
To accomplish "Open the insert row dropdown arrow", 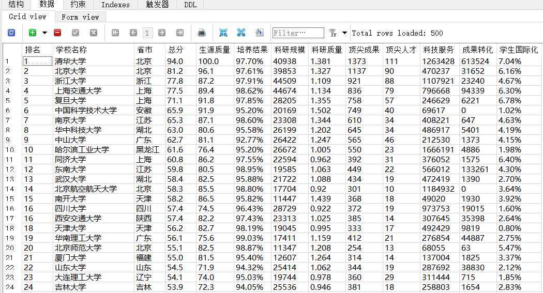I will [x=44, y=33].
